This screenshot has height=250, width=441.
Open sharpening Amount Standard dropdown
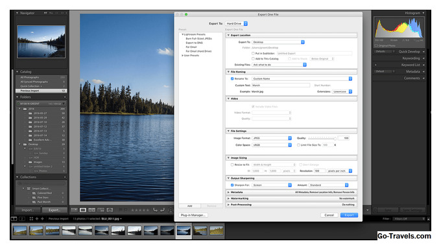[x=329, y=185]
